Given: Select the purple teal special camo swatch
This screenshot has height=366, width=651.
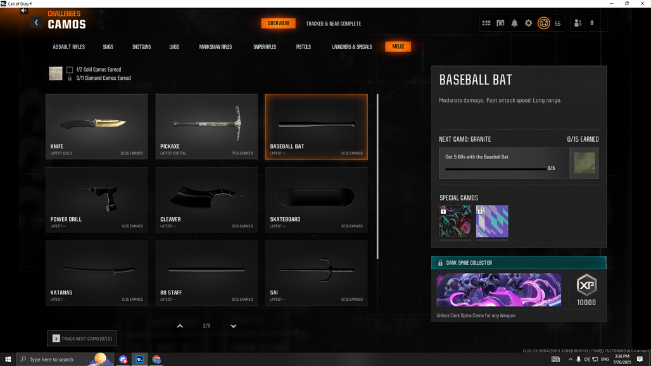Looking at the screenshot, I should (492, 222).
